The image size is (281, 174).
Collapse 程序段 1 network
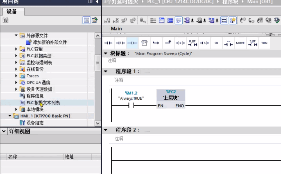(x=106, y=72)
